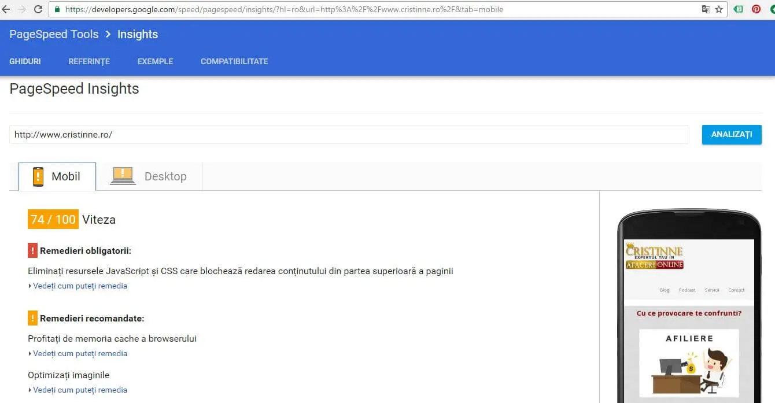
Task: Click the Pinterest extension icon
Action: 756,9
